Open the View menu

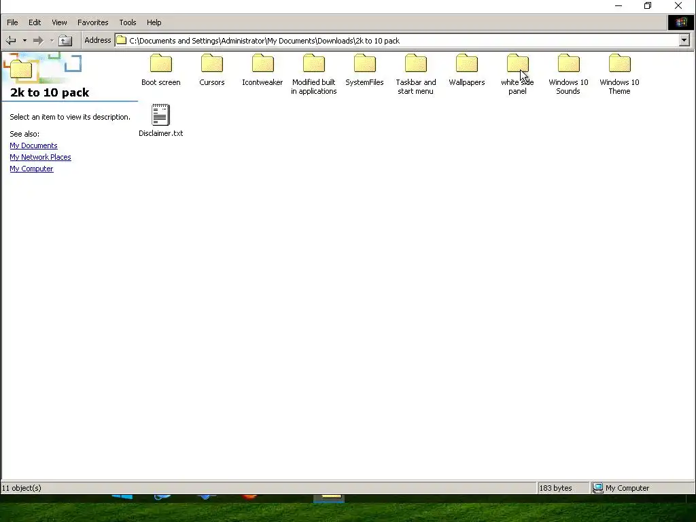coord(59,22)
